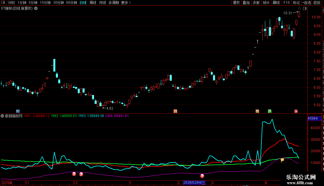
Task: Click the diamond icon on main chart
Action: 299,9
